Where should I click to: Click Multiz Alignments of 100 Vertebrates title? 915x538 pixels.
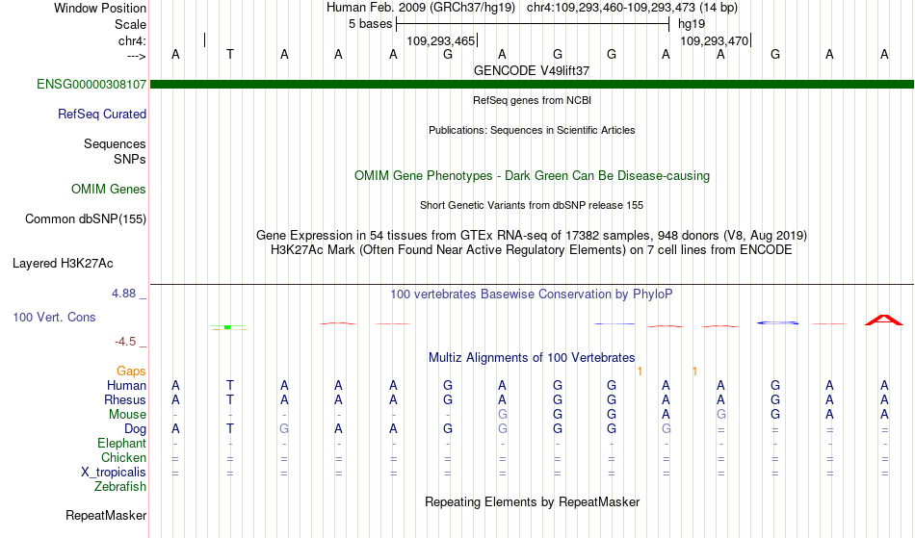(x=532, y=357)
